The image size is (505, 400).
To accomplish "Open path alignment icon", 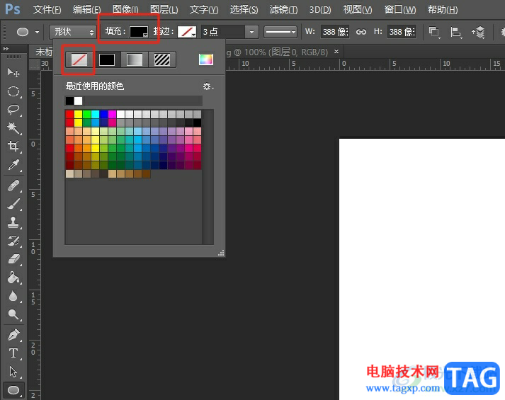I will coord(455,32).
